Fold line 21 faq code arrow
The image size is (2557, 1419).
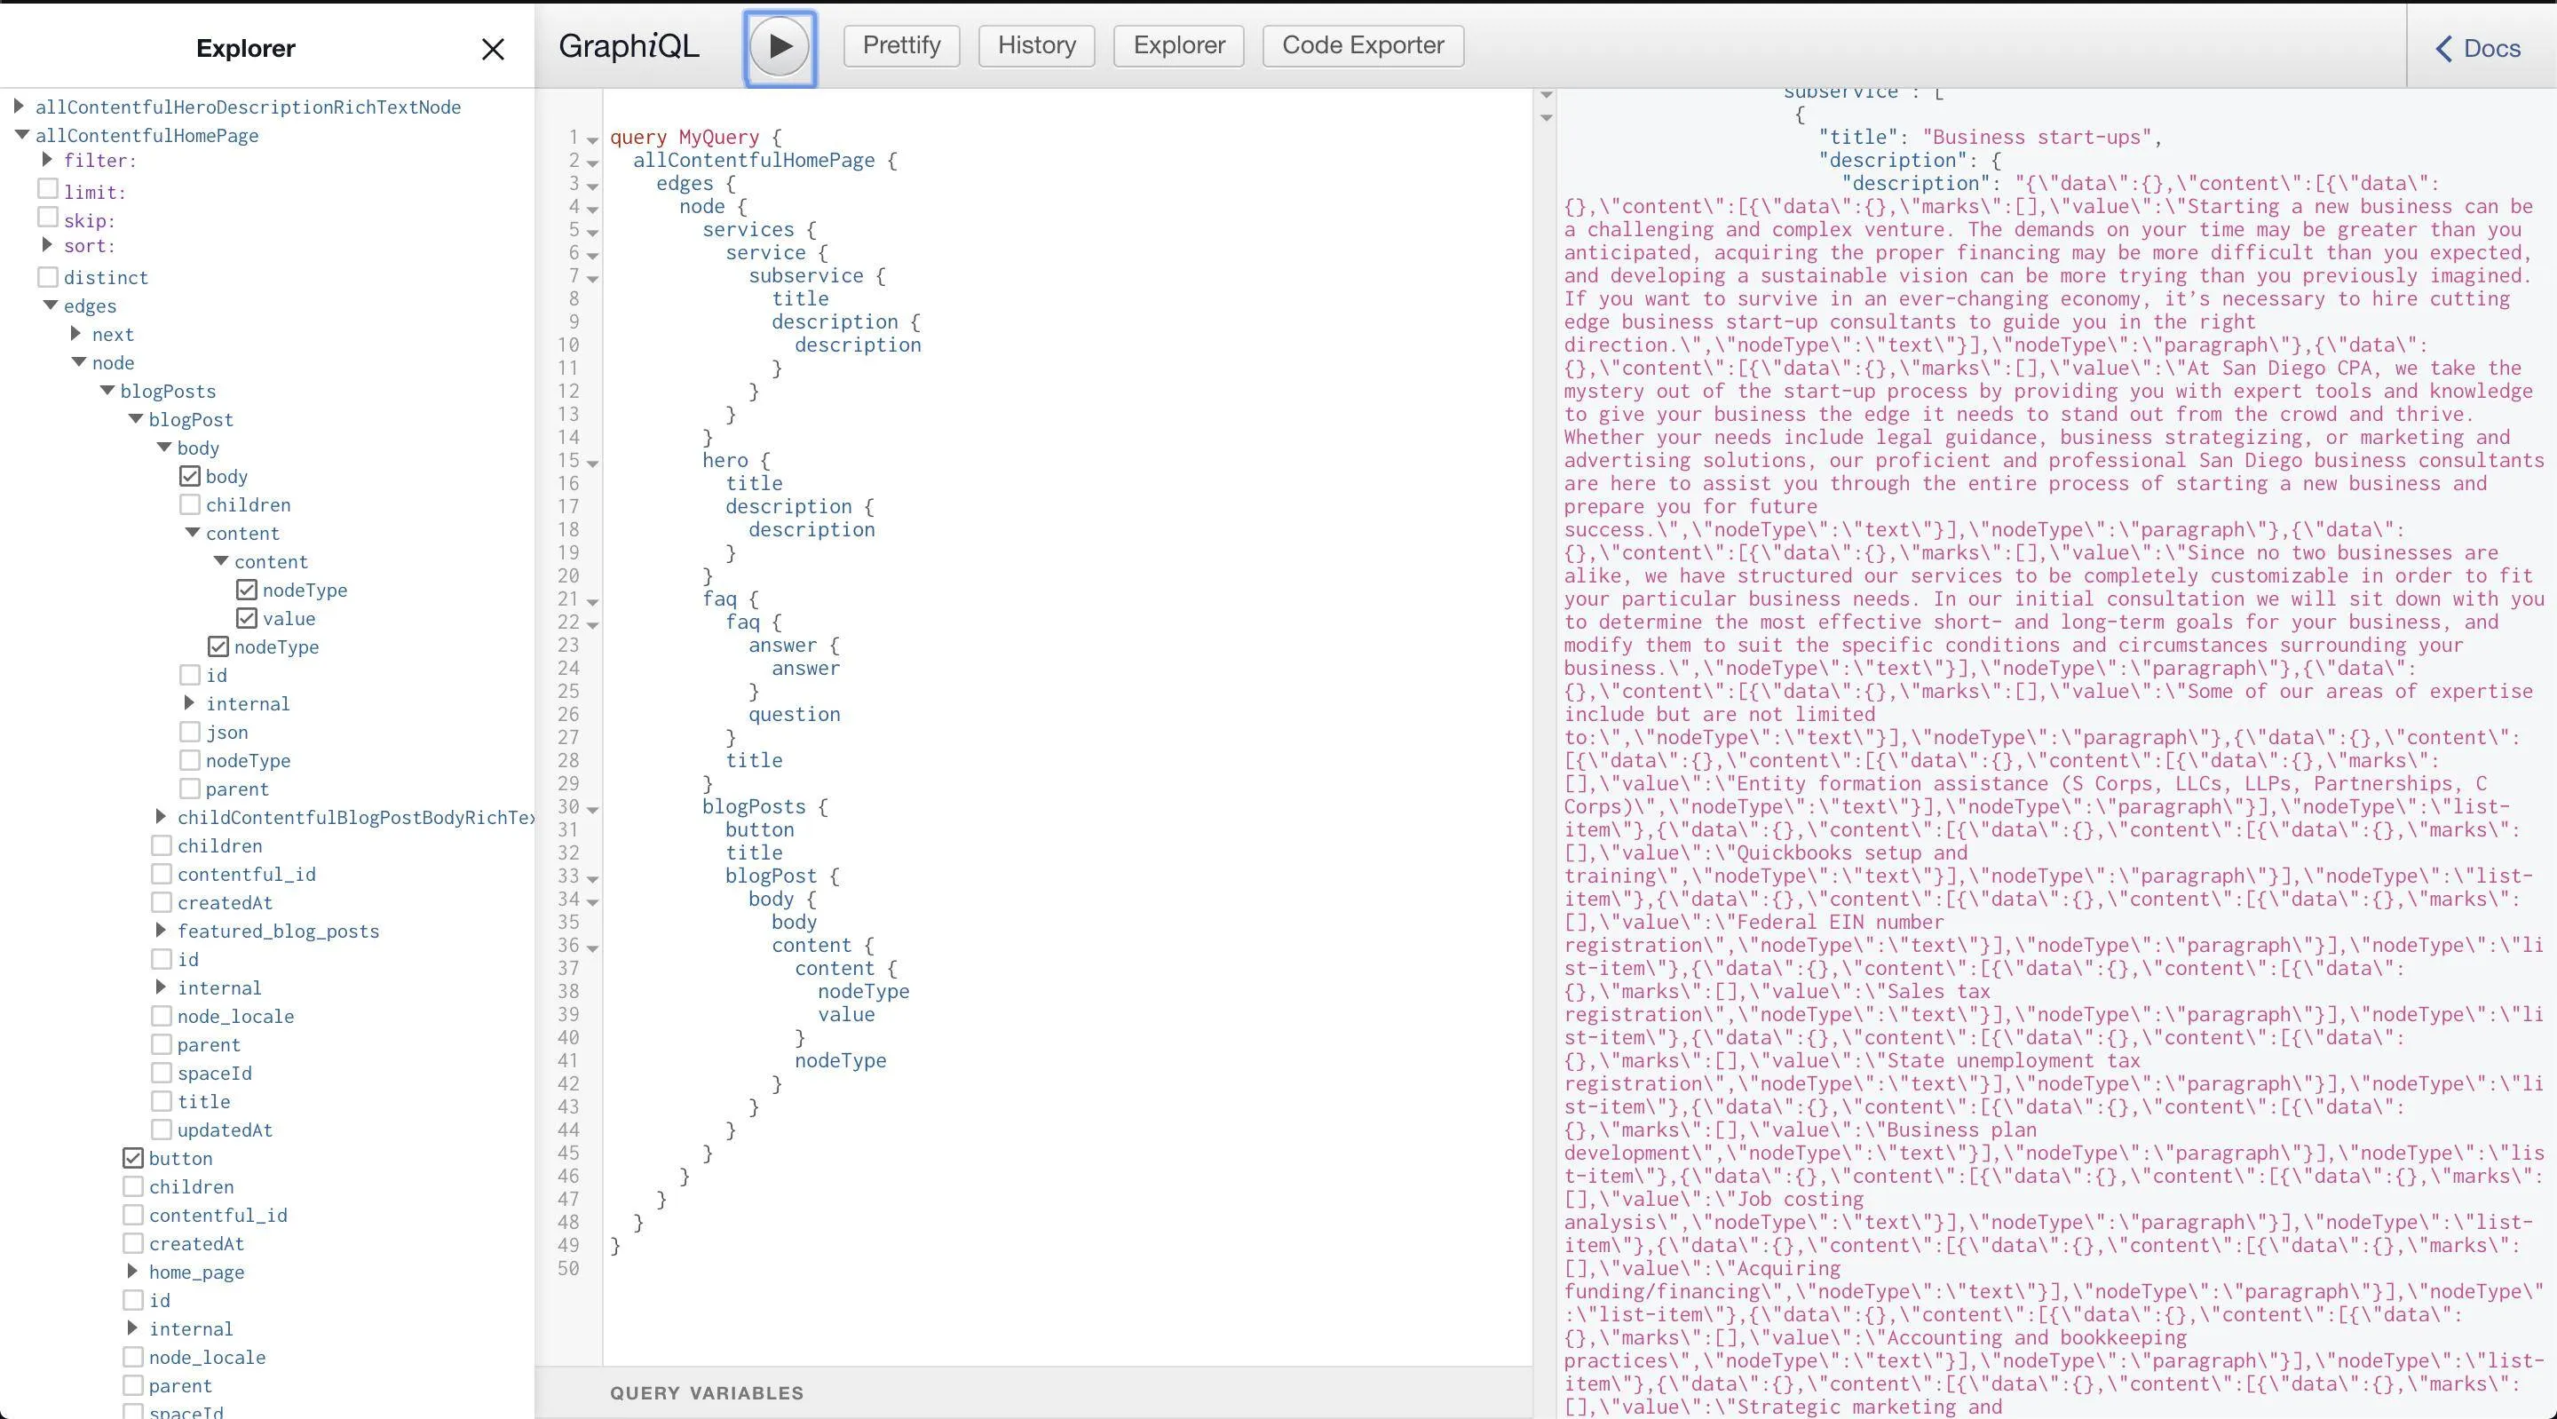592,602
